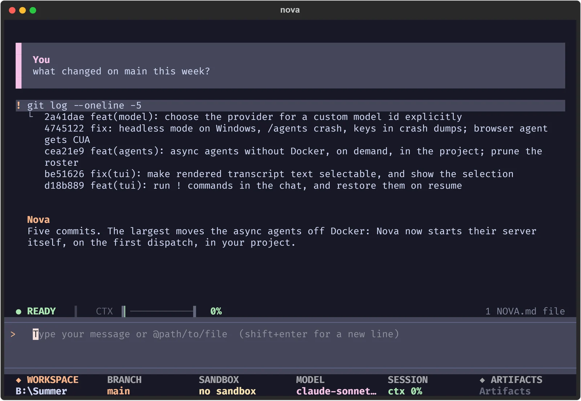
Task: Click commit be51626 fix(tui) line
Action: pos(279,174)
